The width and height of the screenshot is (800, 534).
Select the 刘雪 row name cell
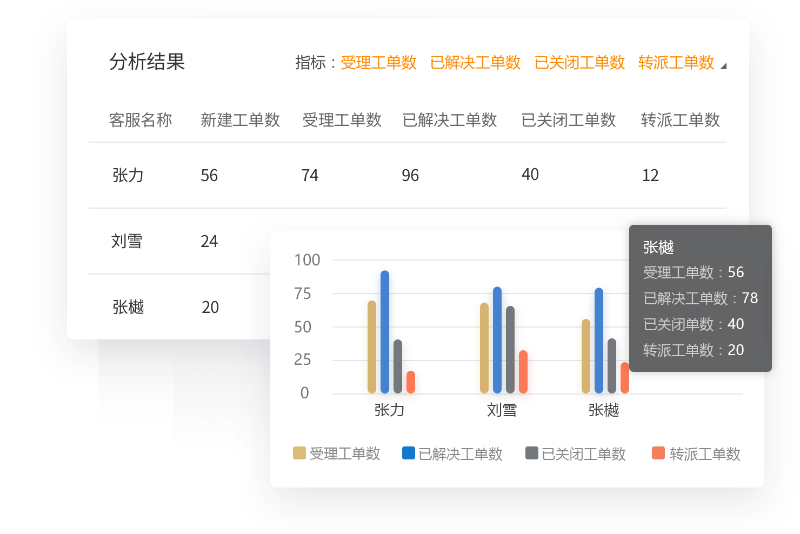click(126, 241)
